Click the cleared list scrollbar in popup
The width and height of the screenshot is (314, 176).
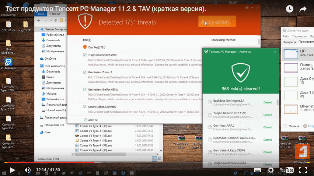point(278,102)
